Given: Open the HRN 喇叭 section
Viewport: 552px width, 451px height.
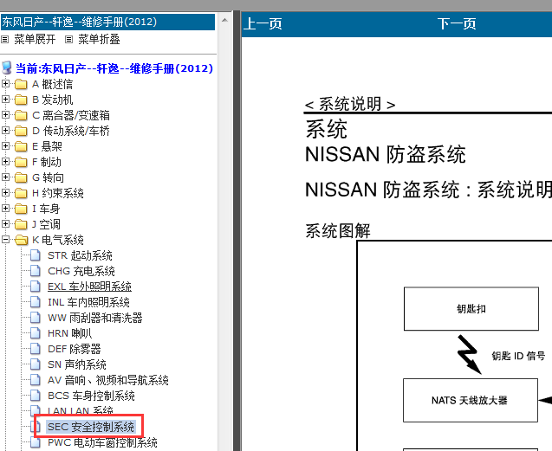Looking at the screenshot, I should 69,333.
